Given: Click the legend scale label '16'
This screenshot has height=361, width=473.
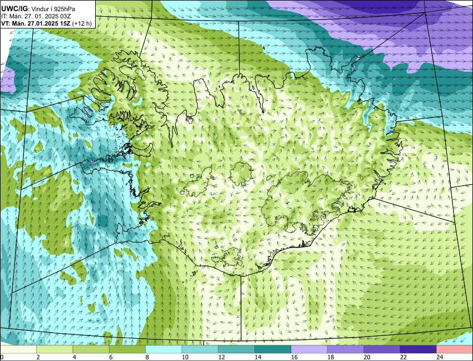Looking at the screenshot, I should click(x=294, y=357).
